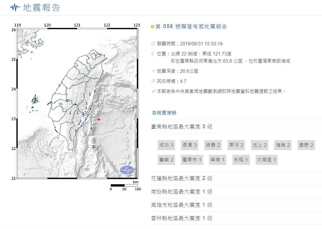Select the 蘭嶼 2 intensity tag
The width and height of the screenshot is (322, 229).
[166, 160]
